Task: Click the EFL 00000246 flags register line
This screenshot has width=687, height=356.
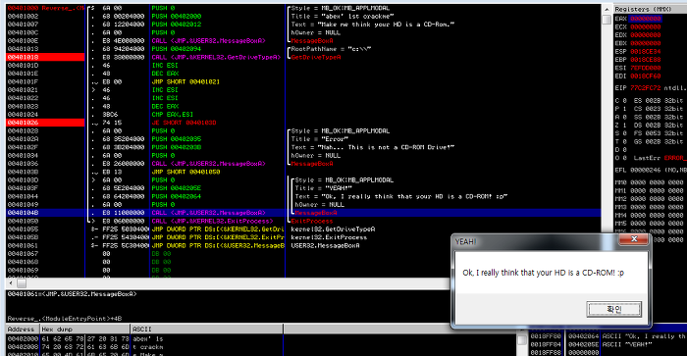Action: pos(650,170)
